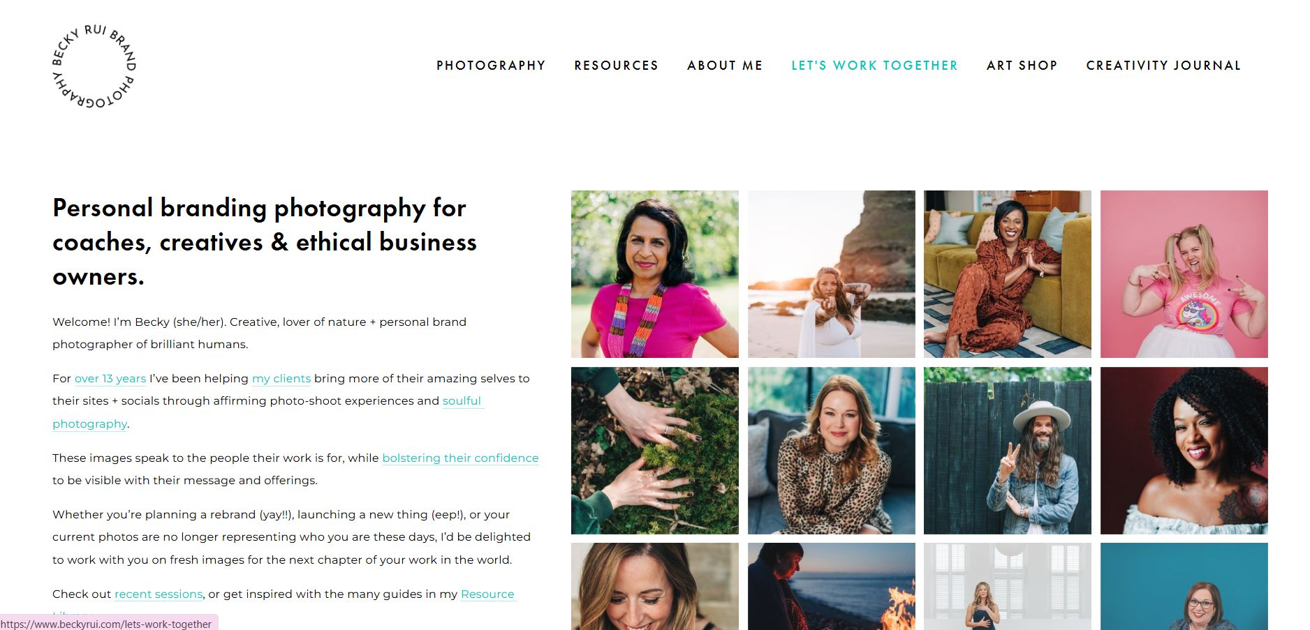
Task: Open the leopard print blouse portrait
Action: pyautogui.click(x=831, y=451)
